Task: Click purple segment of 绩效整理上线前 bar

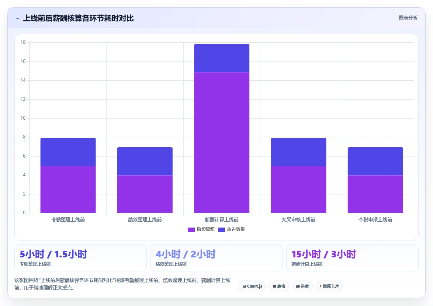Action: [145, 194]
